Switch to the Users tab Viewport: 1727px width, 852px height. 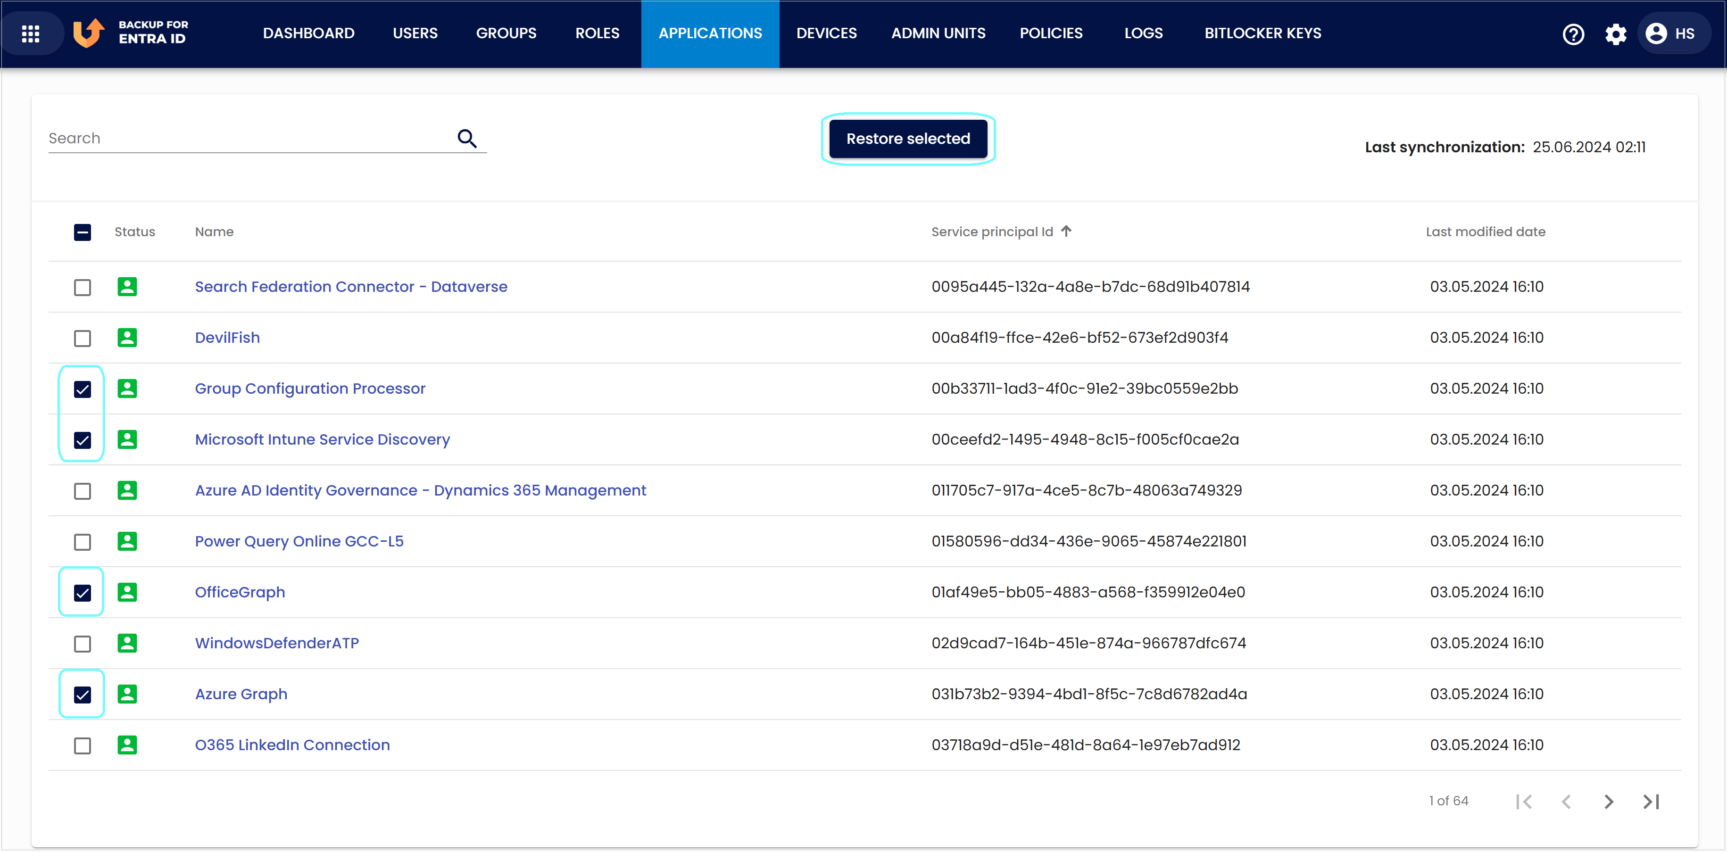tap(415, 33)
